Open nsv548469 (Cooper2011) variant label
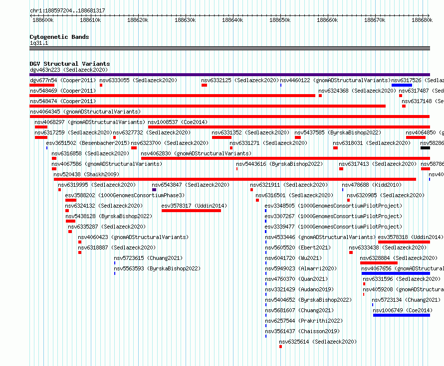The height and width of the screenshot is (366, 444). pos(63,91)
